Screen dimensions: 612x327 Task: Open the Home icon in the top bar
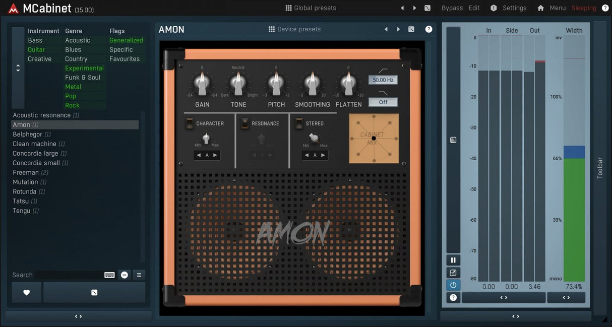pos(540,8)
